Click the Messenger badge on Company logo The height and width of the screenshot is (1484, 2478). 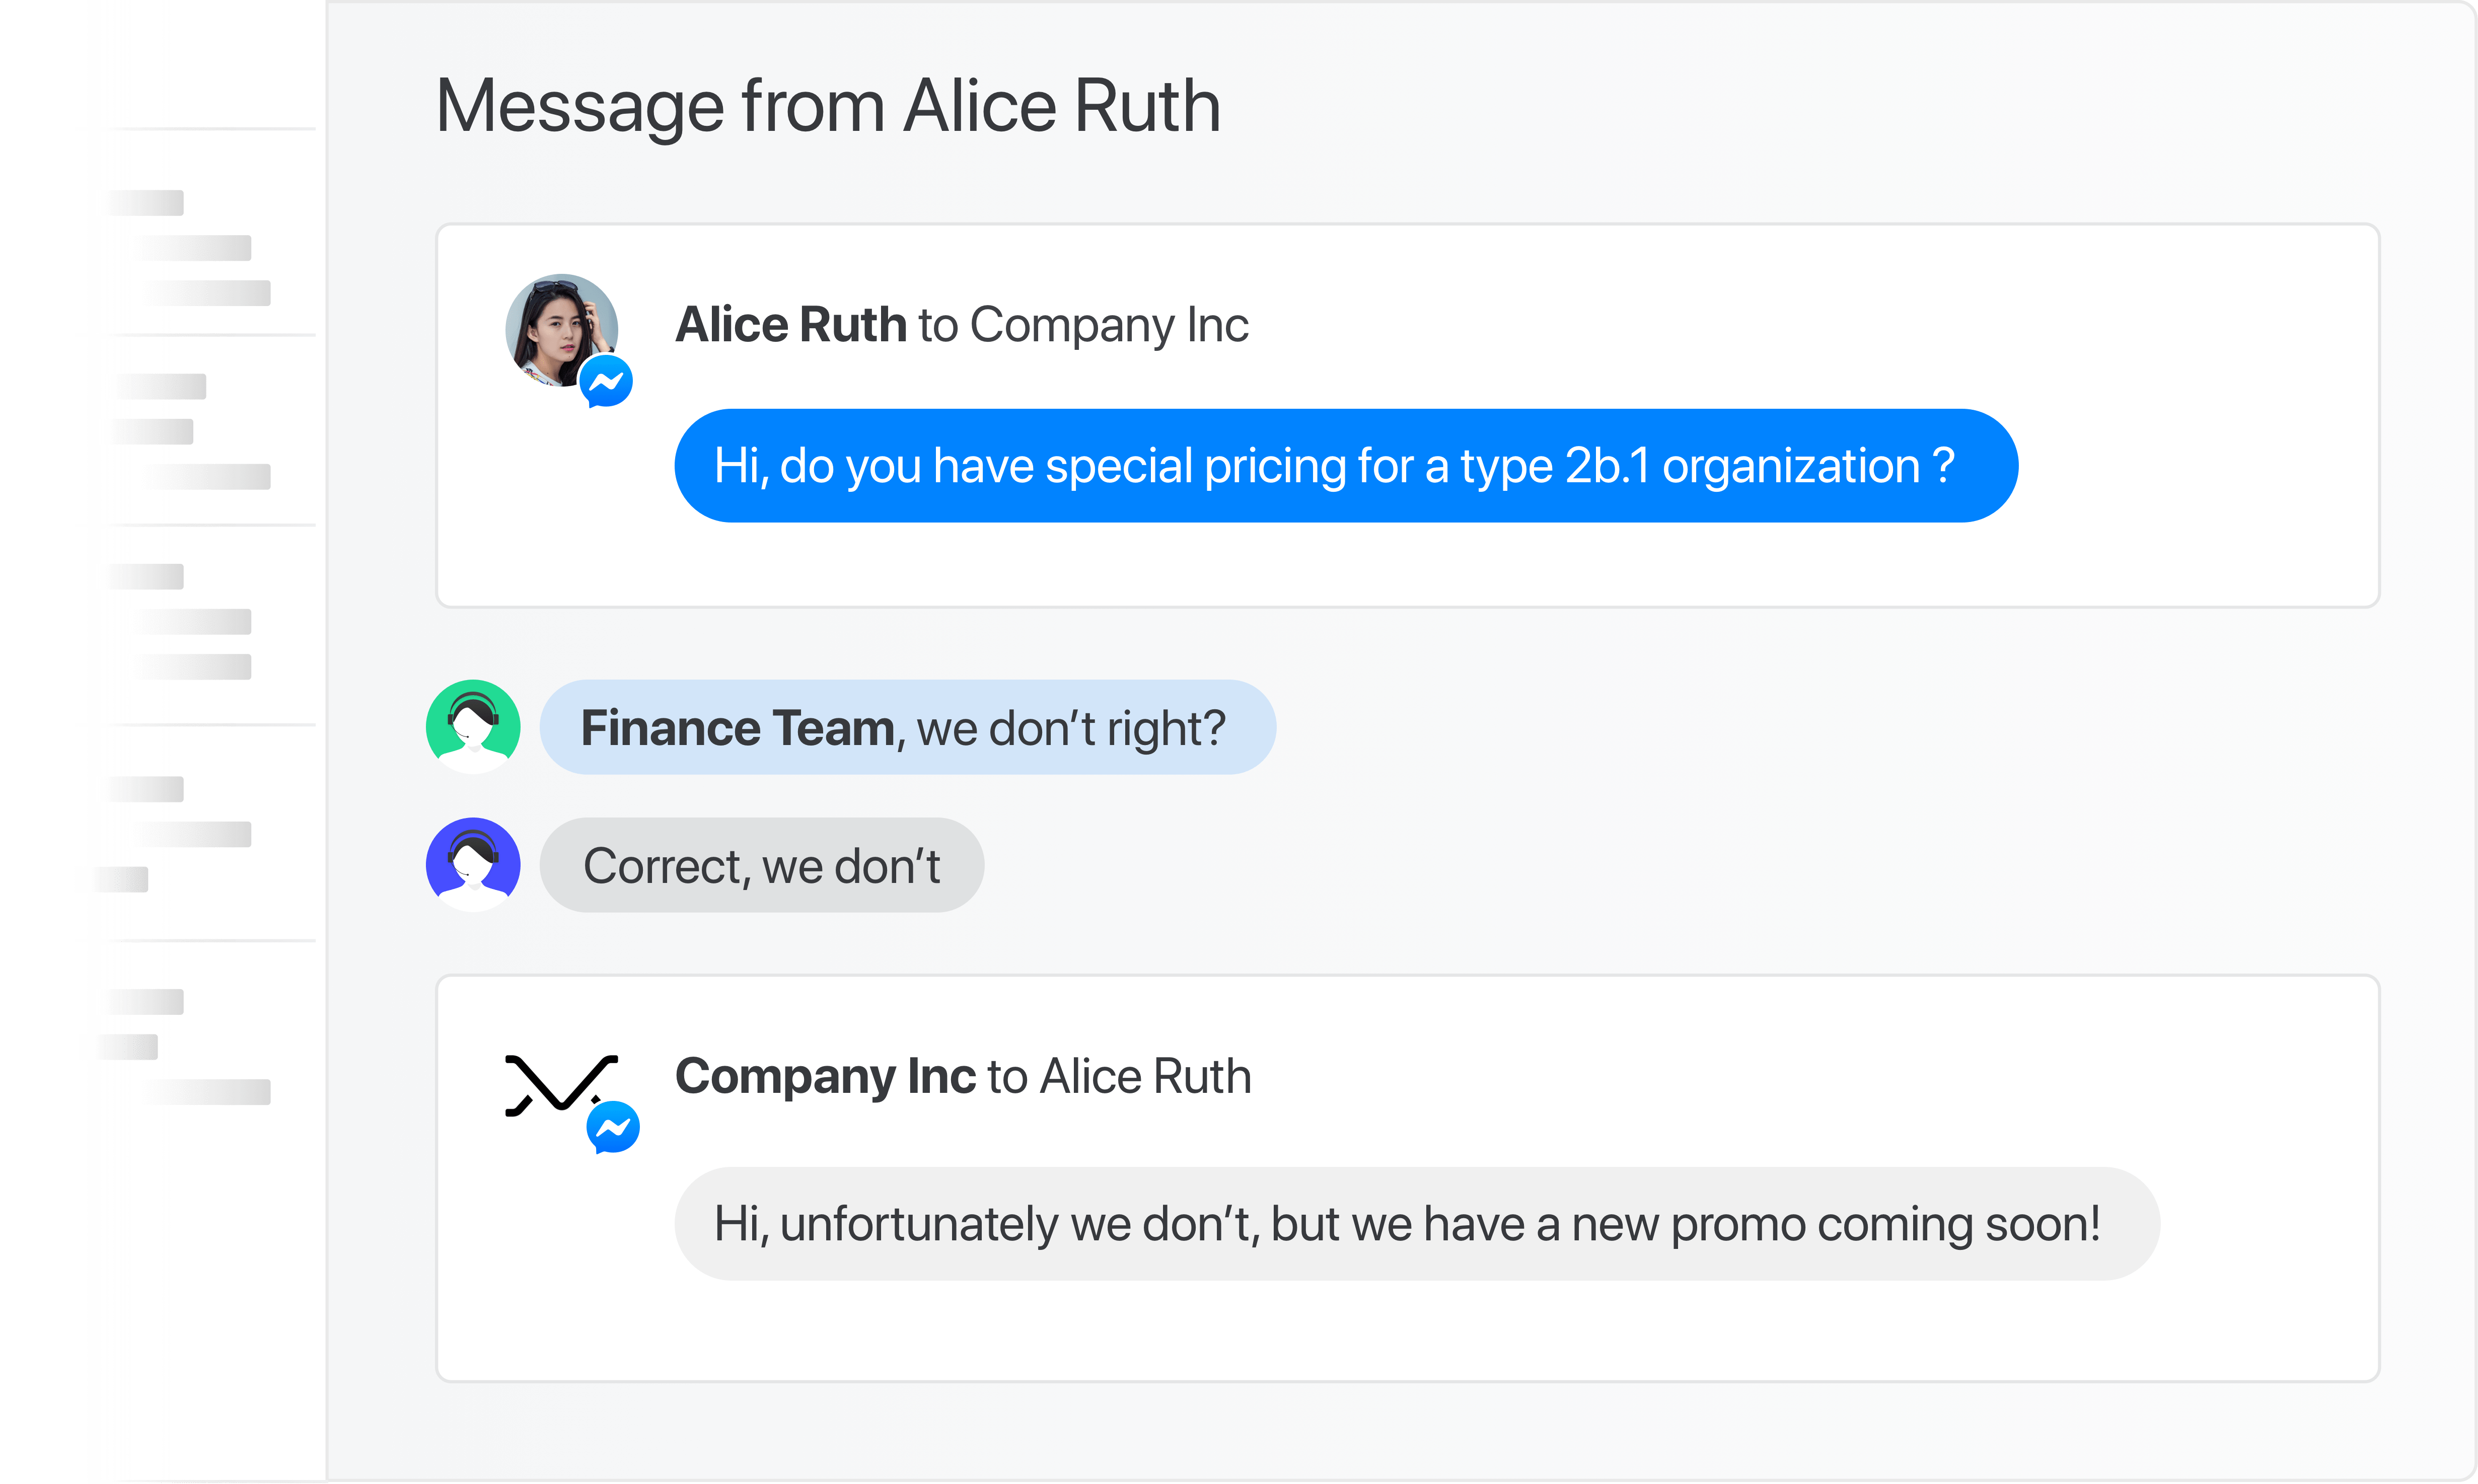click(x=613, y=1128)
